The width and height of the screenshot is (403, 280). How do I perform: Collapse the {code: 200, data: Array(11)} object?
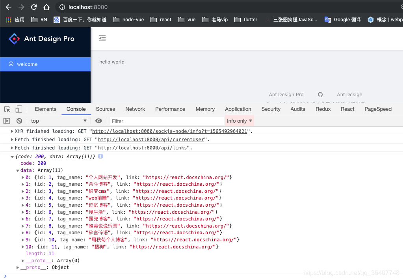pyautogui.click(x=12, y=157)
